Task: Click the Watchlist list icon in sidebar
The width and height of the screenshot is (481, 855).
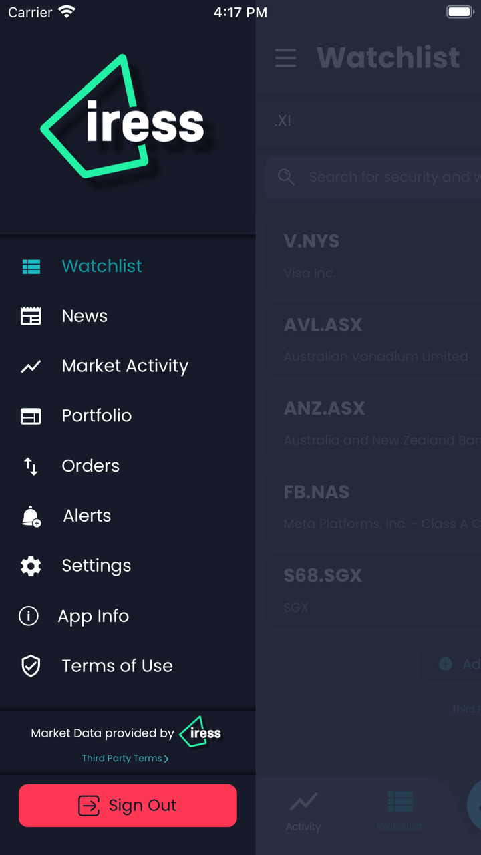Action: pos(31,267)
